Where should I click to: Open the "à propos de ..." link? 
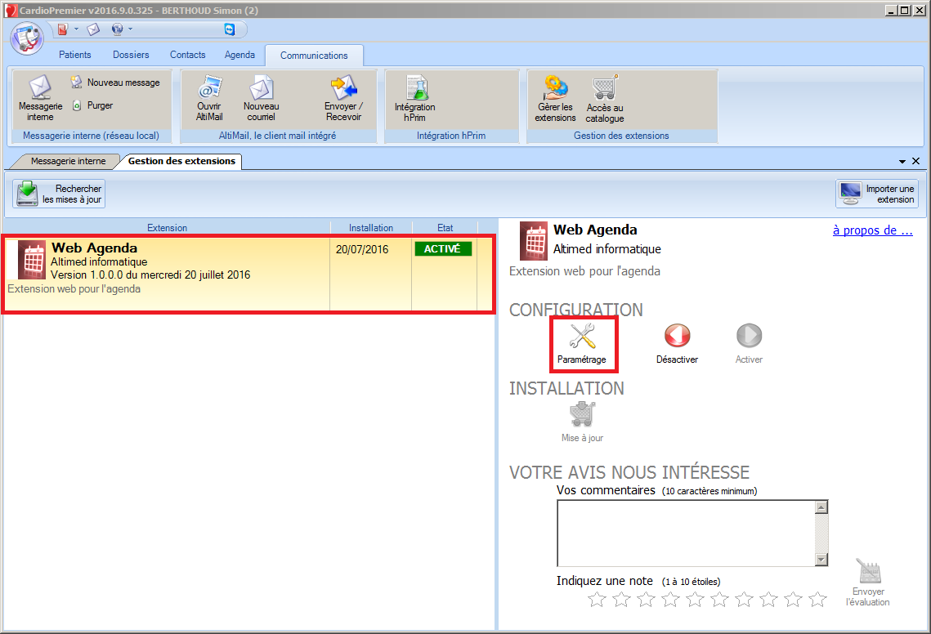click(872, 230)
